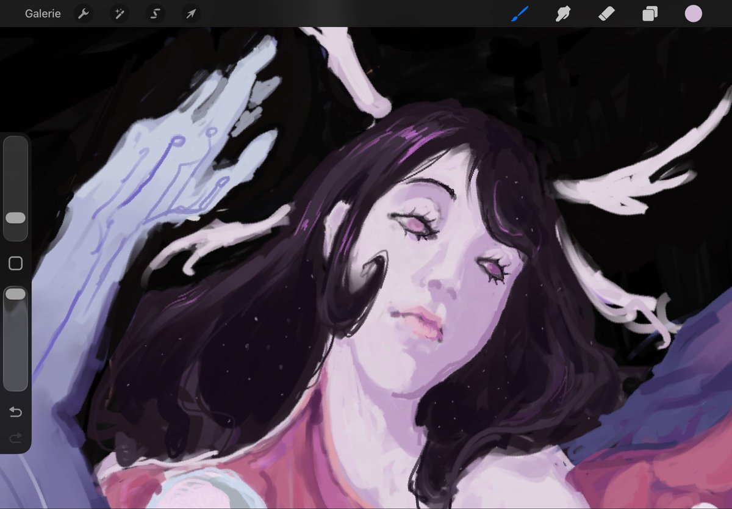
Task: Tap the square modify button in sidebar
Action: click(x=15, y=263)
